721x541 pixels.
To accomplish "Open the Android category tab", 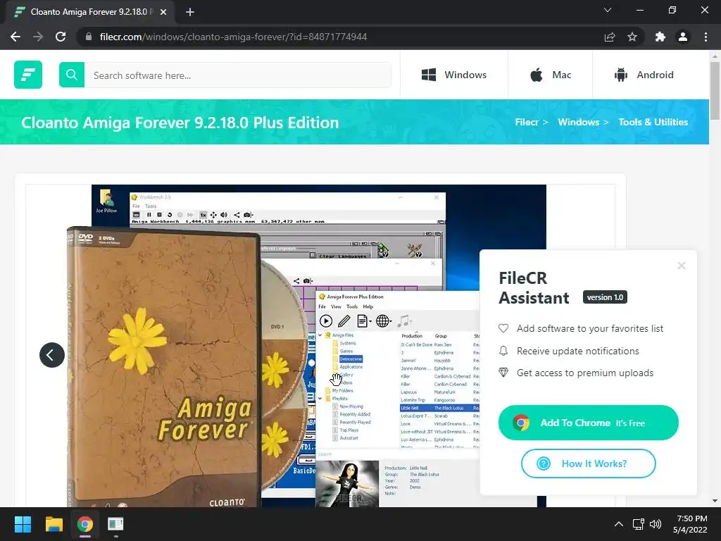I will coord(644,75).
